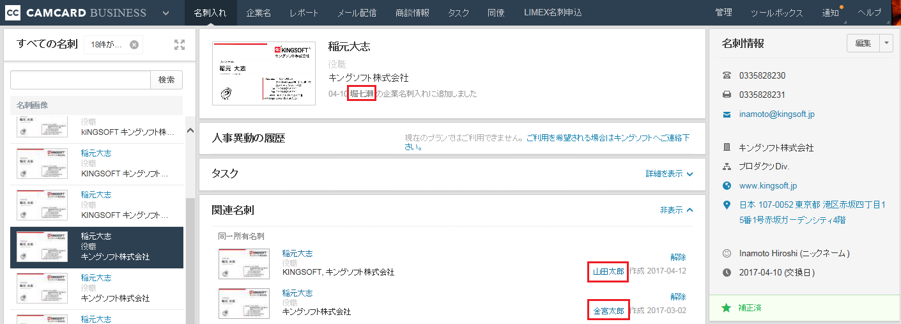This screenshot has height=324, width=901.
Task: Click the department hierarchy icon by プロダクツDiv.
Action: click(x=726, y=167)
